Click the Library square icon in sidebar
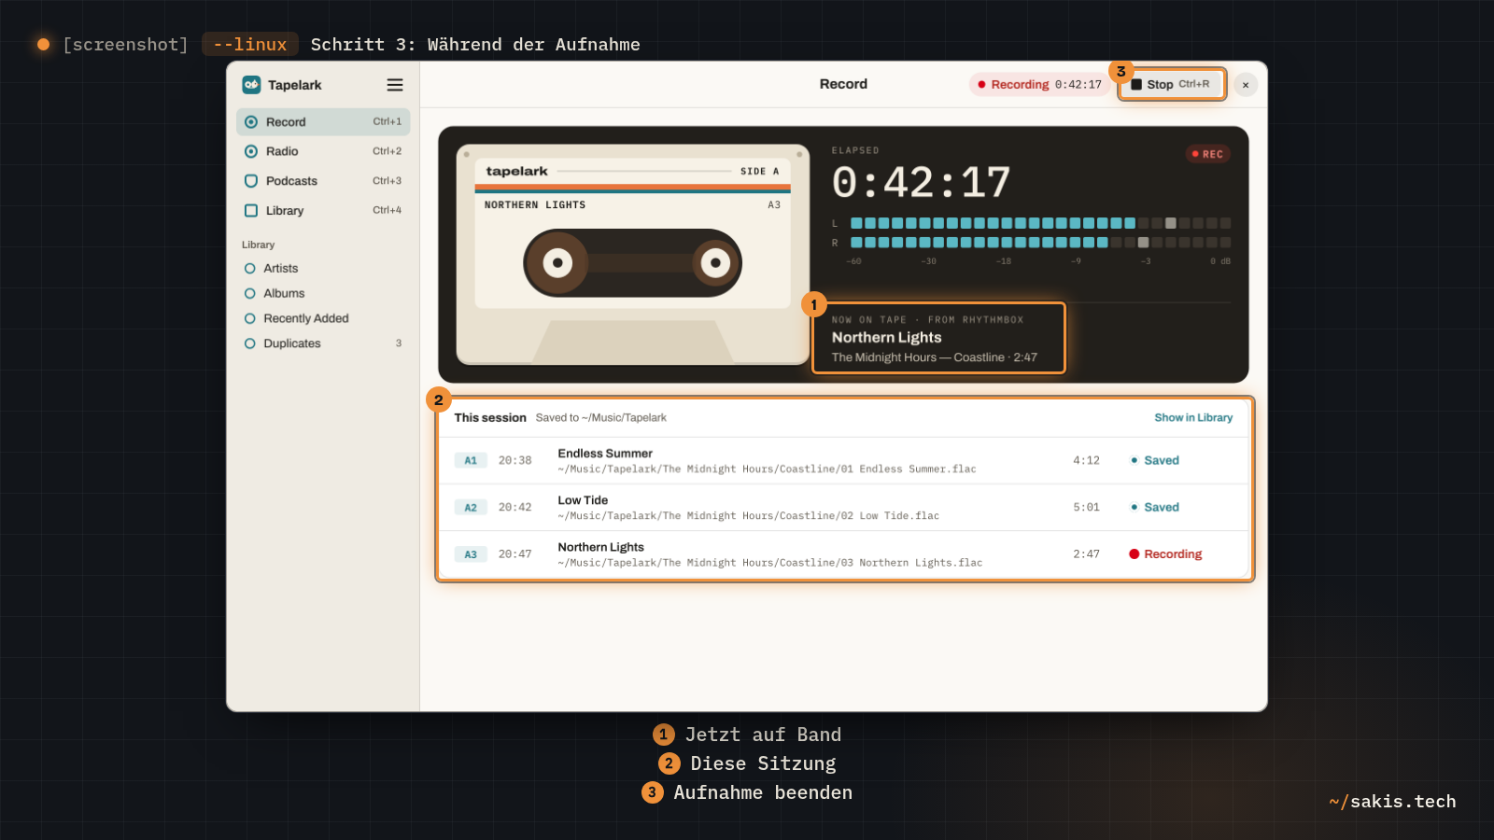The width and height of the screenshot is (1494, 840). (251, 211)
